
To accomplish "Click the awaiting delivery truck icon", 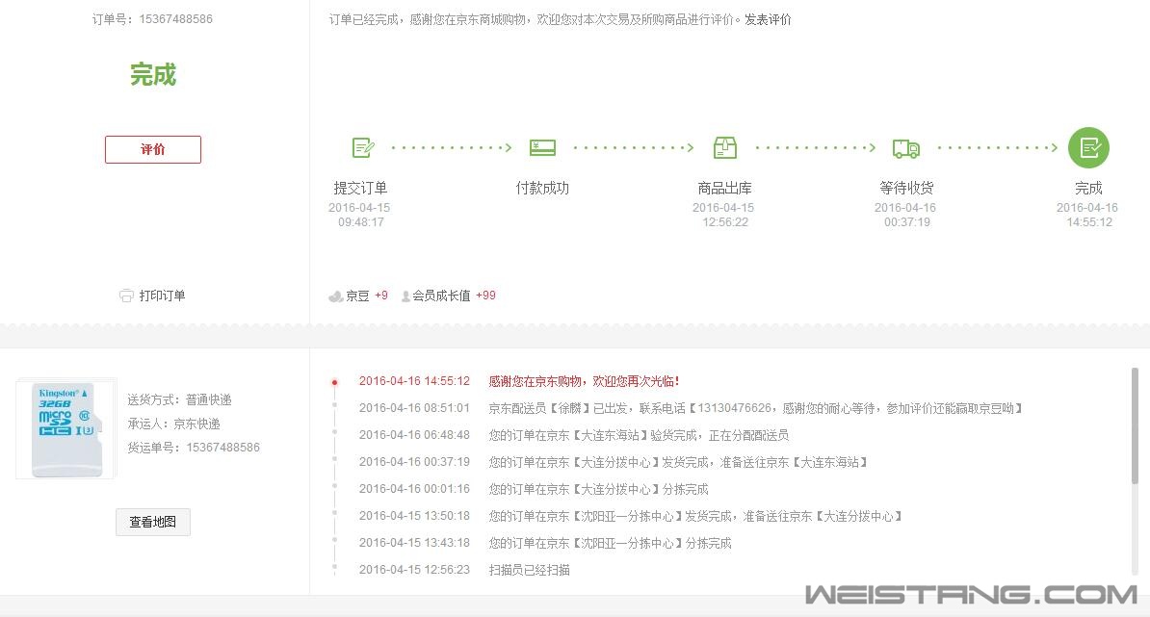I will [x=906, y=149].
